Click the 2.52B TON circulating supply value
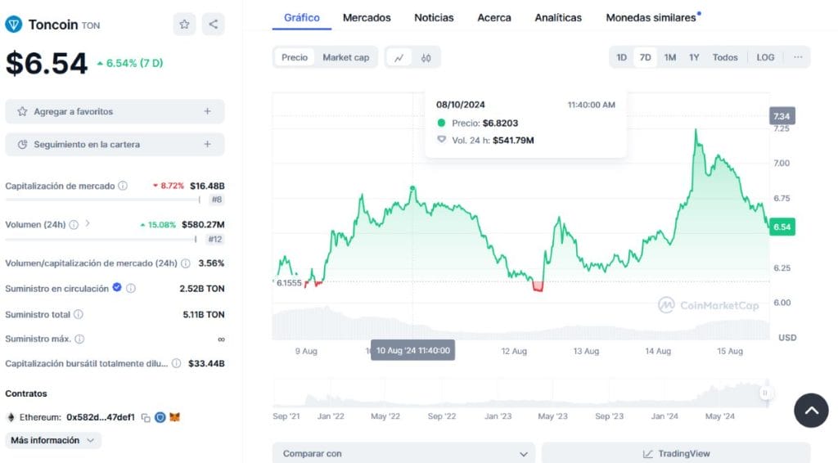838x463 pixels. click(x=202, y=289)
